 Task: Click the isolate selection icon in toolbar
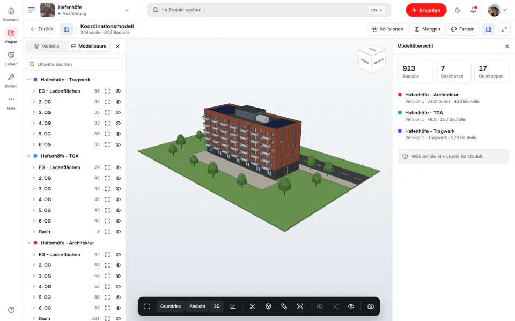(335, 306)
